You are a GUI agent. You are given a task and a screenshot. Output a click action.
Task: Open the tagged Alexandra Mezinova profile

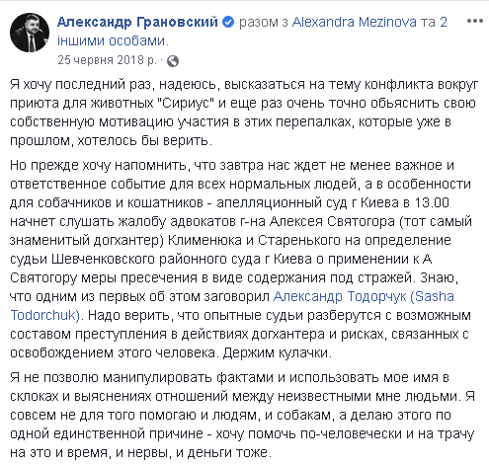click(x=355, y=22)
